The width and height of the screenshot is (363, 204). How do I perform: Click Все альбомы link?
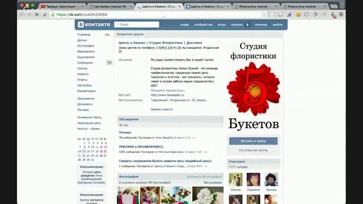tap(213, 182)
